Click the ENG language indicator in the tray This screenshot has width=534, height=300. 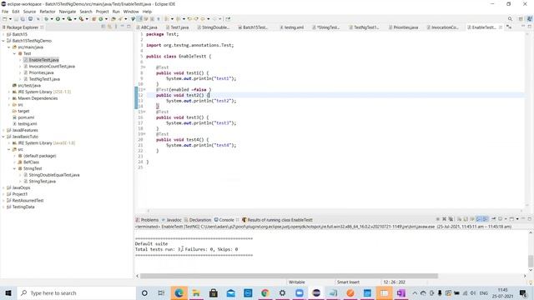pos(483,292)
